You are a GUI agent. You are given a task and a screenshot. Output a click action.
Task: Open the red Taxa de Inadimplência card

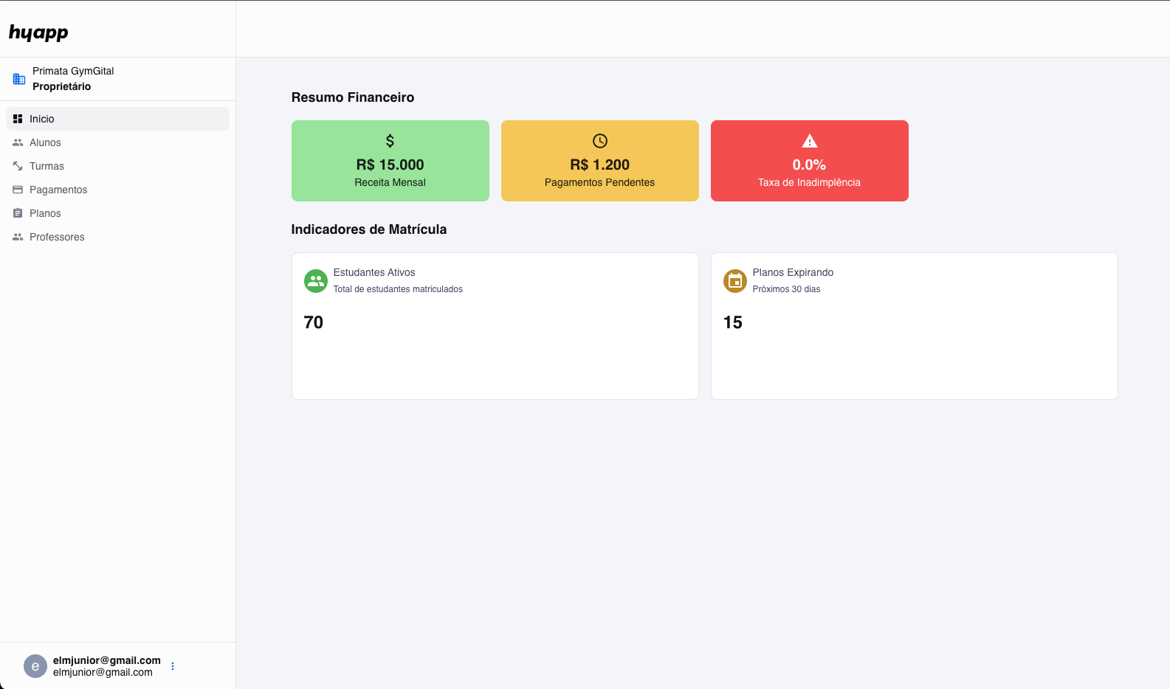point(810,161)
